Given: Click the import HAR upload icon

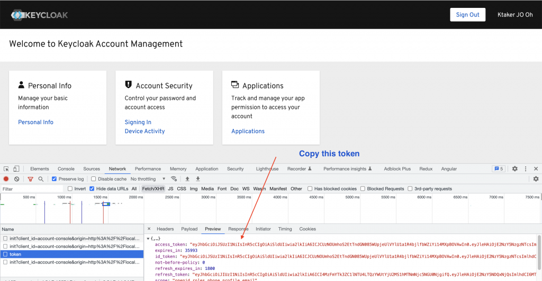Looking at the screenshot, I should (x=187, y=179).
